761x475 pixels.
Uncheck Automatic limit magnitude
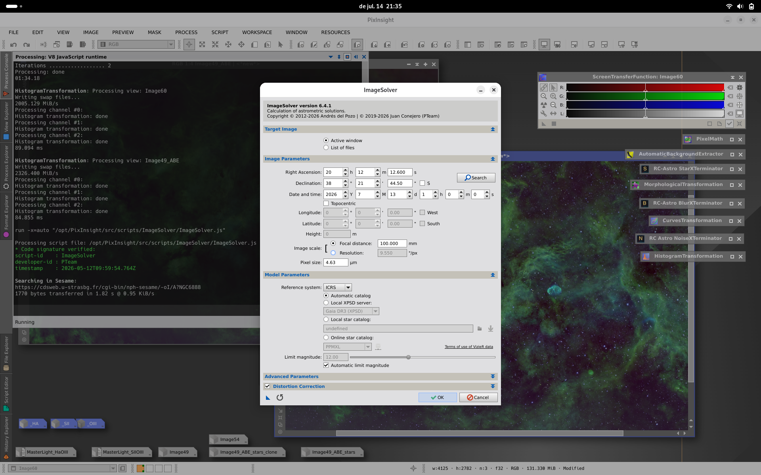(x=326, y=365)
